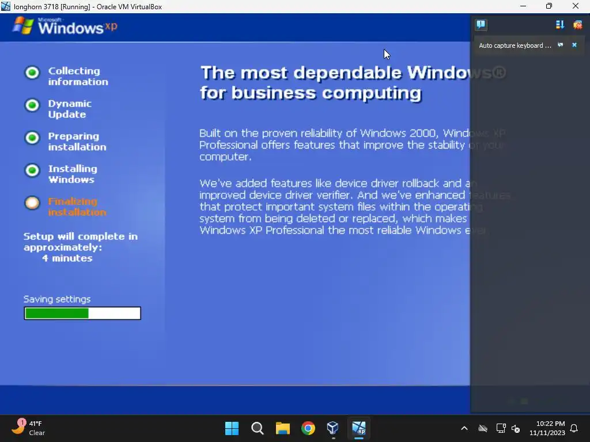The height and width of the screenshot is (442, 590).
Task: Click the Windows XP logo in setup header
Action: click(65, 26)
